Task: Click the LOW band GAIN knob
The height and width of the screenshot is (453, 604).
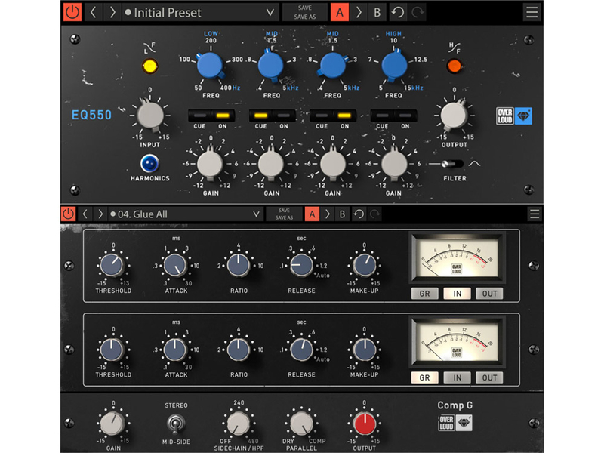Action: click(x=211, y=164)
